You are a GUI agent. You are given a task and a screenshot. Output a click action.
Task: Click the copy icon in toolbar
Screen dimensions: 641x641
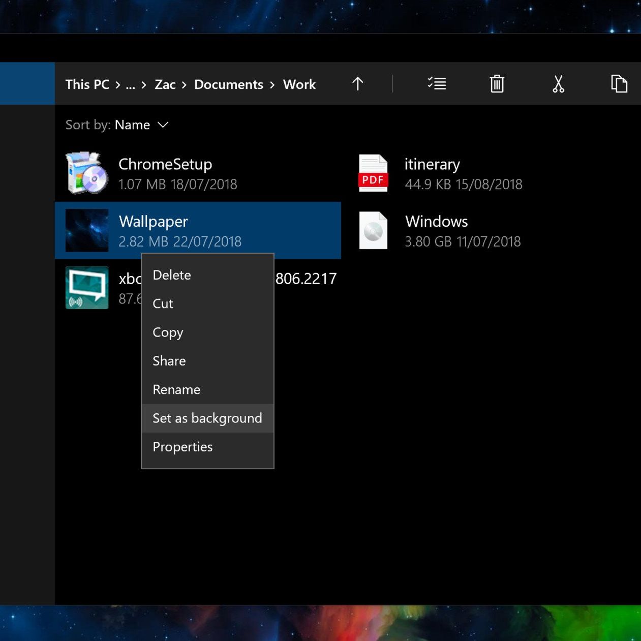[619, 84]
